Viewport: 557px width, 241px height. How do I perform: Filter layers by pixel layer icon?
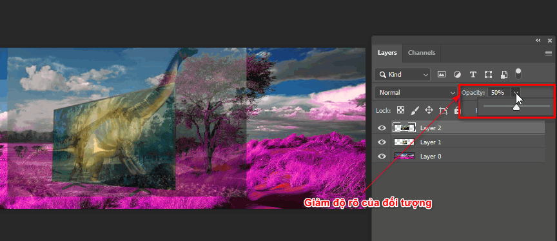click(x=441, y=75)
